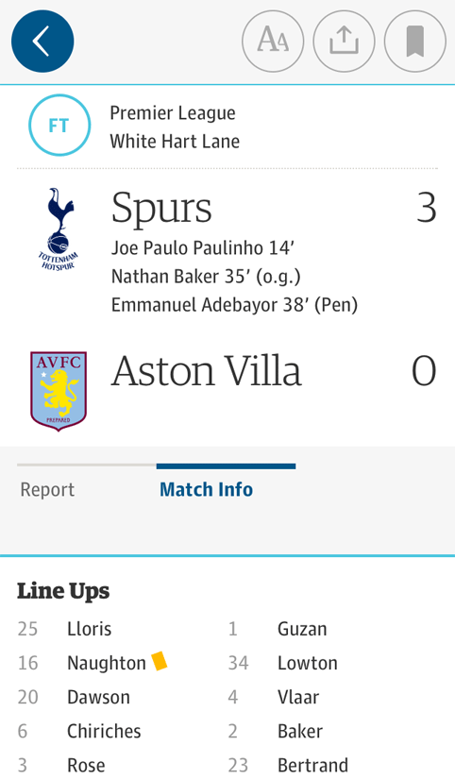The height and width of the screenshot is (779, 455).
Task: Open the text size (Aa) options
Action: coord(273,42)
